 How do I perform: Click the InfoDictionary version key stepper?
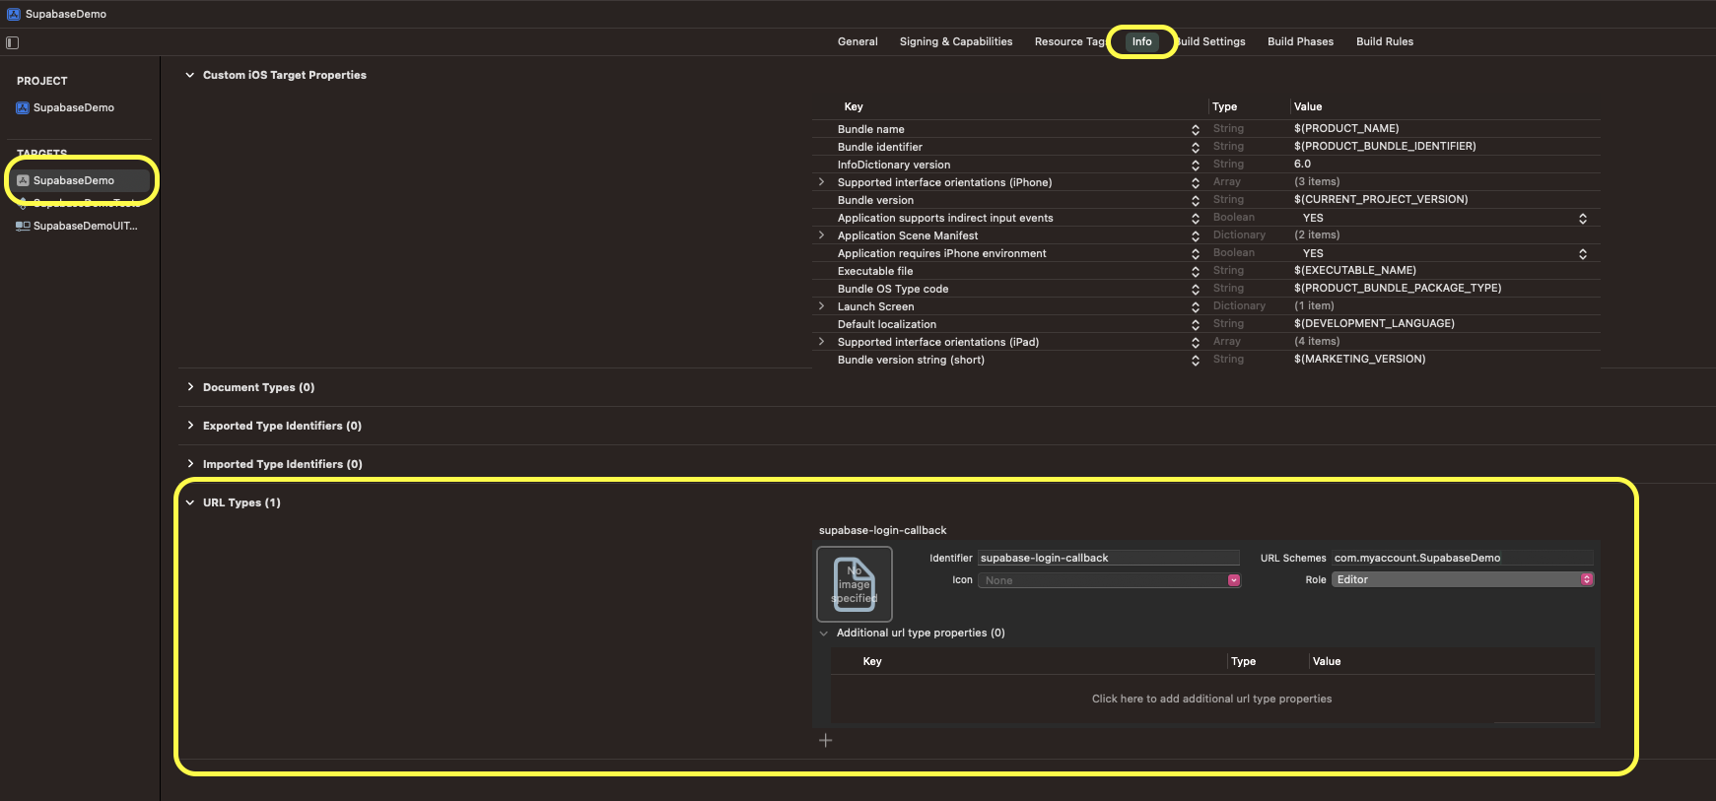click(x=1195, y=166)
